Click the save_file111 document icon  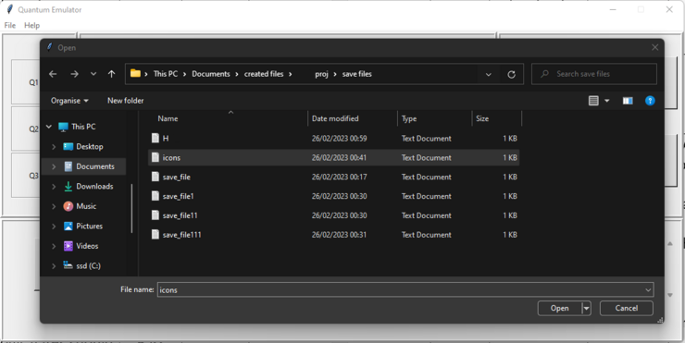[x=156, y=234]
